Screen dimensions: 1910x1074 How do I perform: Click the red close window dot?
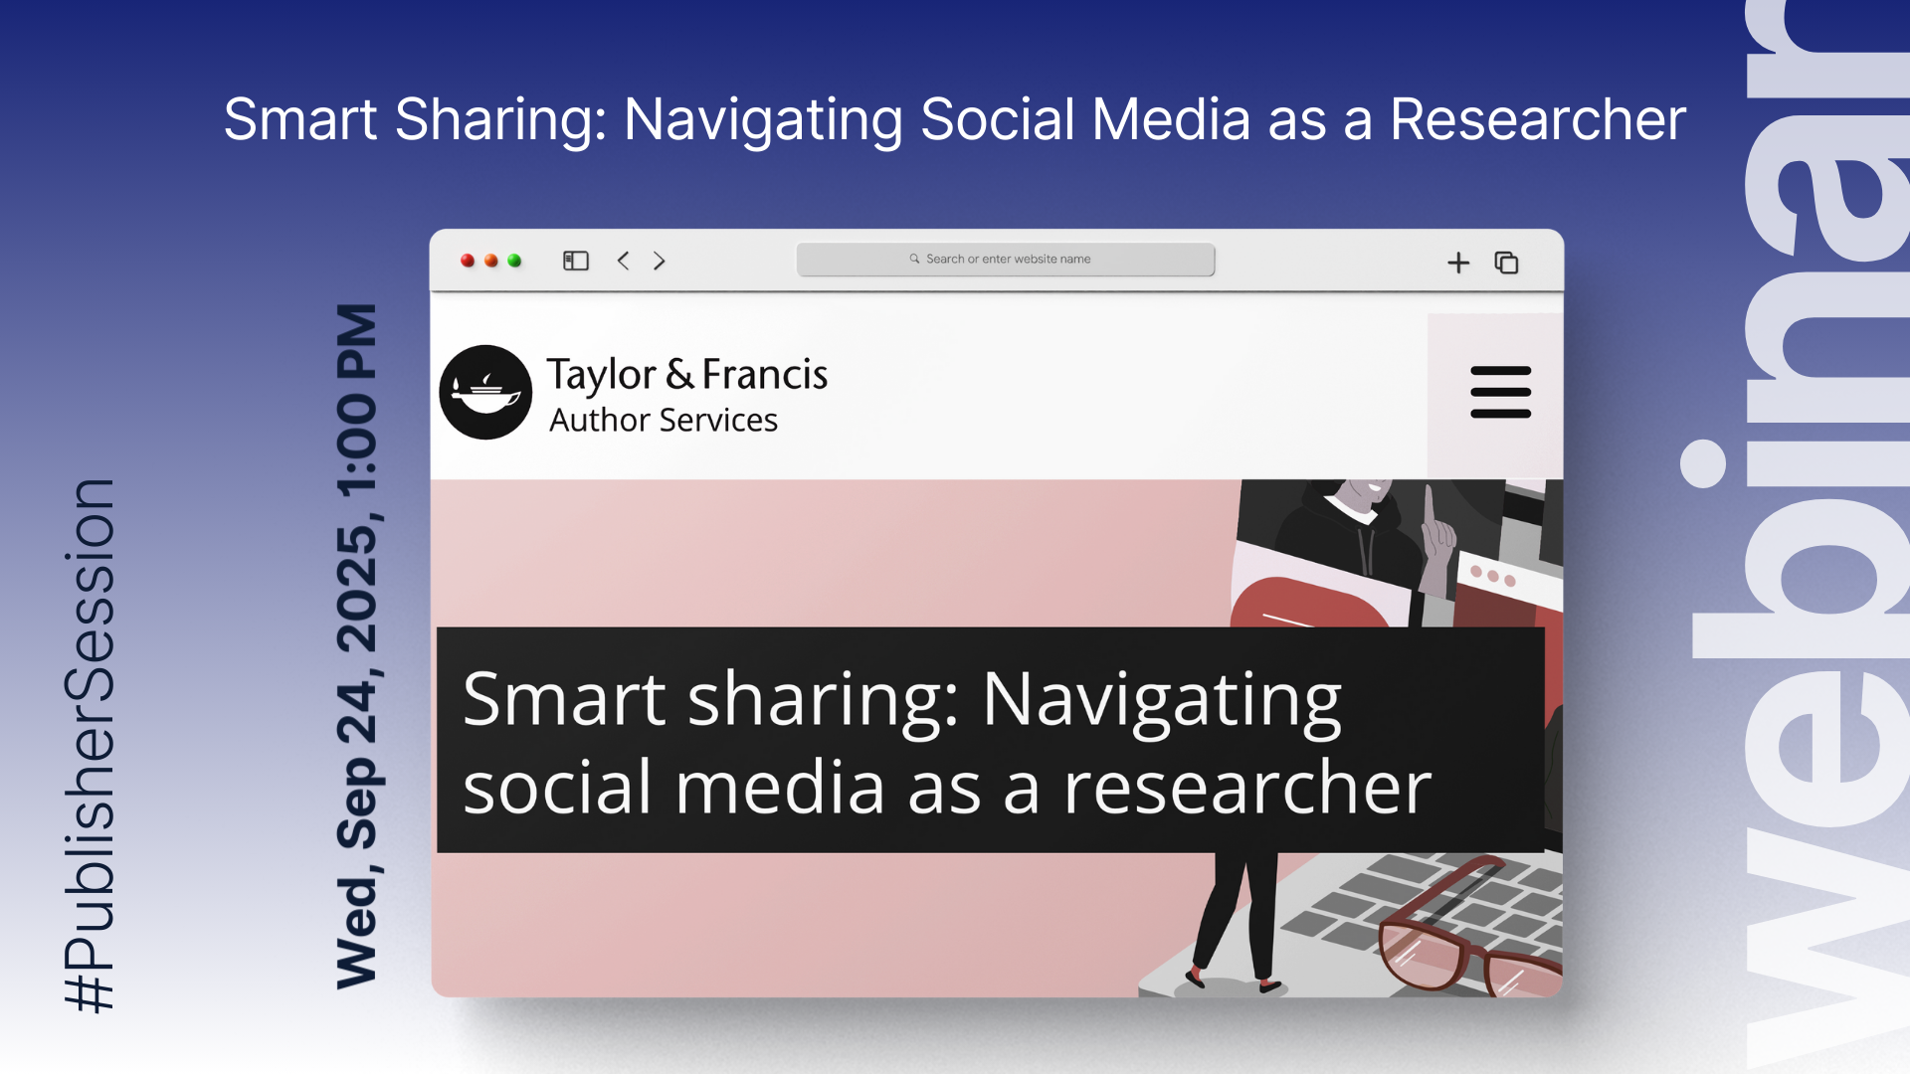(x=468, y=261)
